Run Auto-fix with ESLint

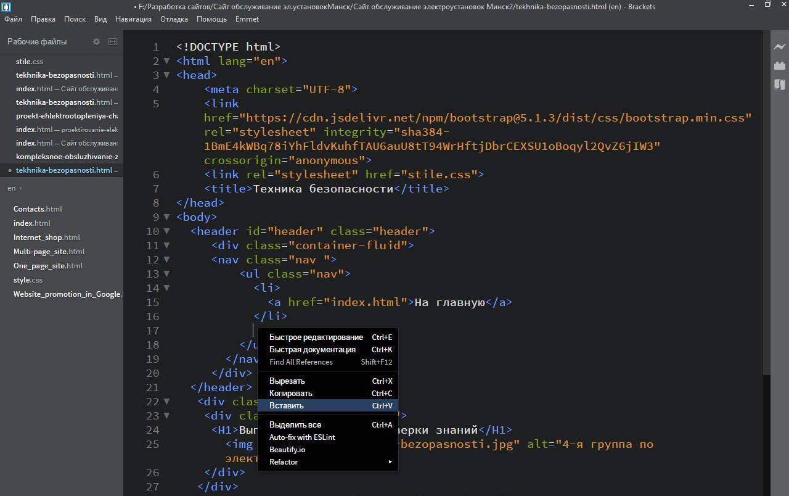click(302, 437)
